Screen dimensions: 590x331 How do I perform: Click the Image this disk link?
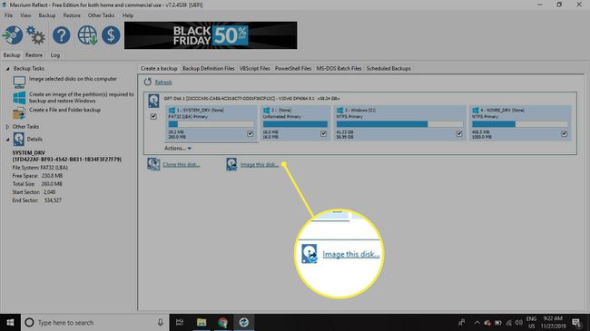(x=260, y=165)
